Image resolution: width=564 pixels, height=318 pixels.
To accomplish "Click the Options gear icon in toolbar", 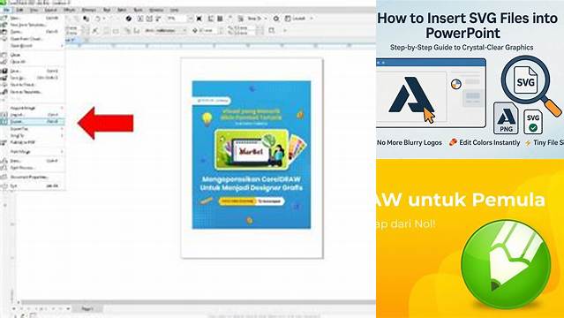I will point(276,19).
